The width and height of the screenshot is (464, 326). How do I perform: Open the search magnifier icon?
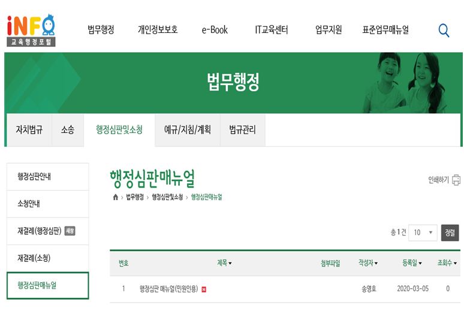click(x=444, y=31)
